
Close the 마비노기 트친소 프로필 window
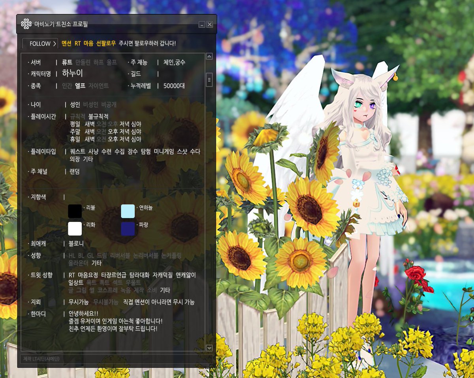click(209, 24)
